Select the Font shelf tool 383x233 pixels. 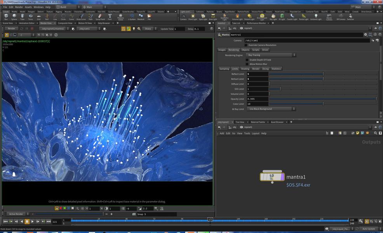pos(110,17)
